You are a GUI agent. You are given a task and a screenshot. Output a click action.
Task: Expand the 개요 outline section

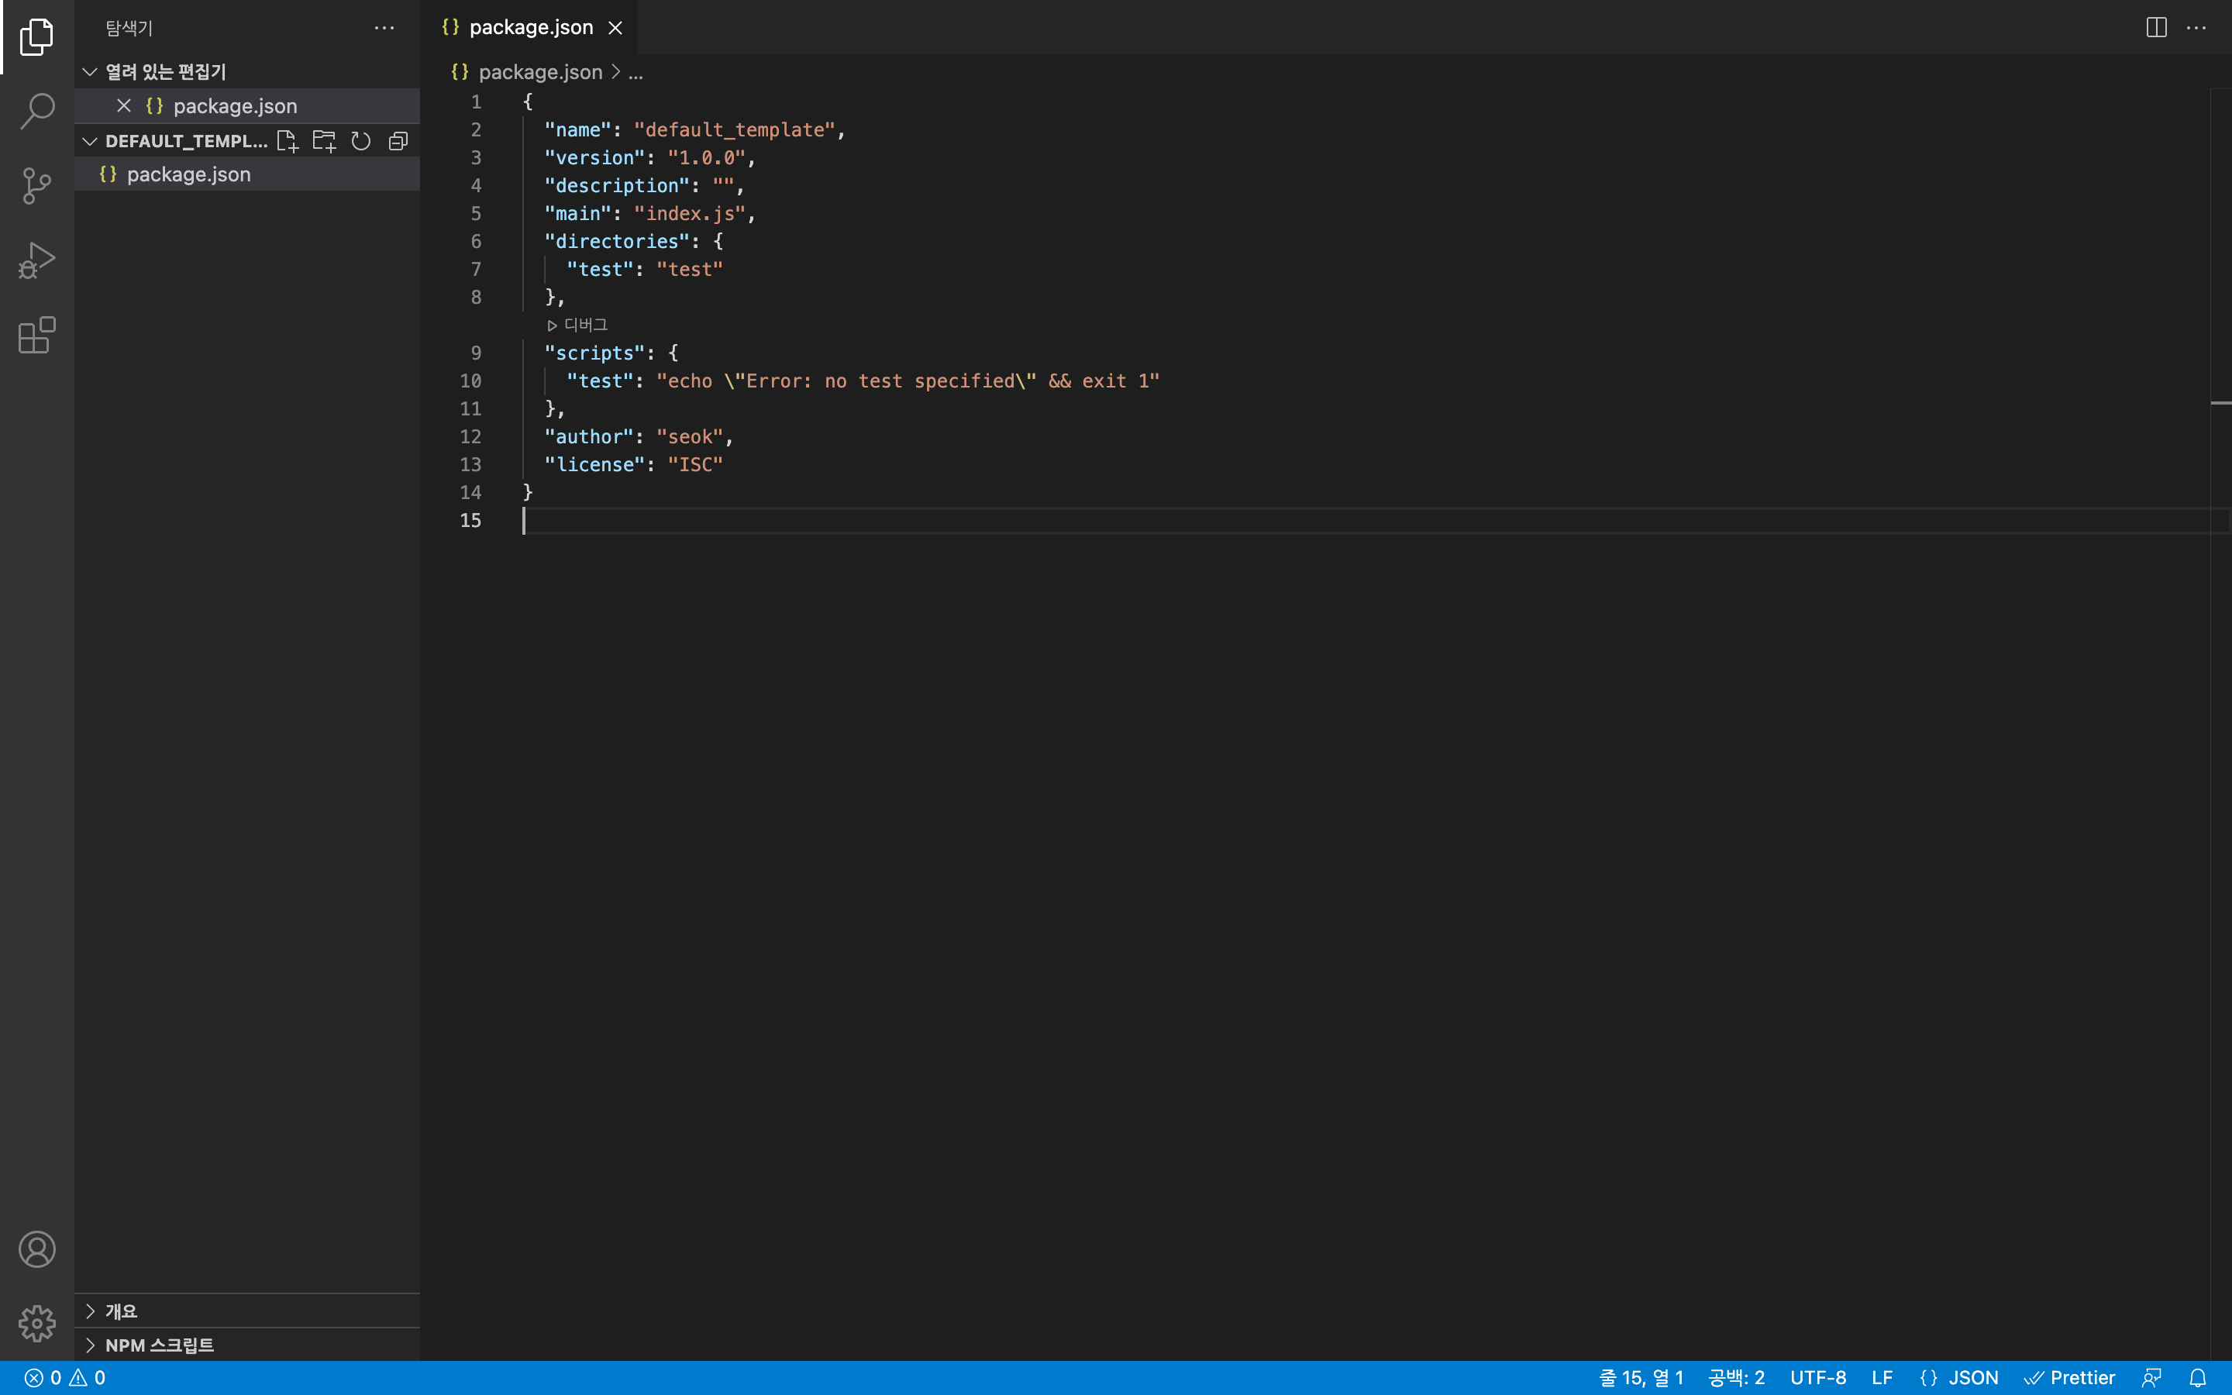point(247,1311)
